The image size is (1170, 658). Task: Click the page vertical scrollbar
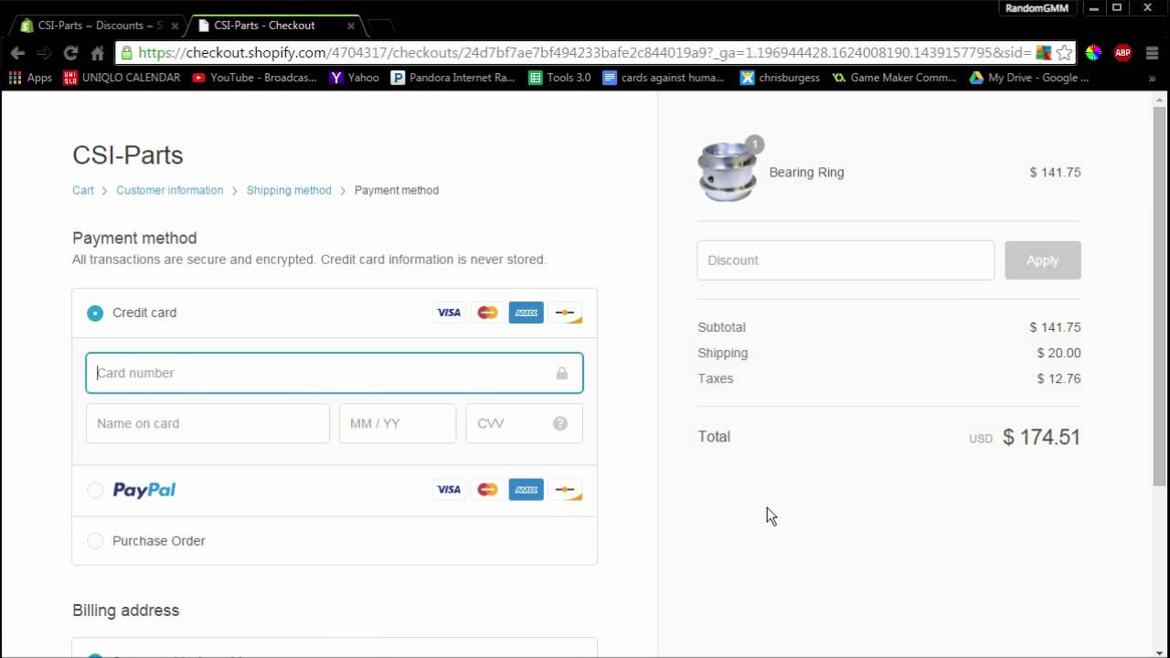pyautogui.click(x=1160, y=297)
